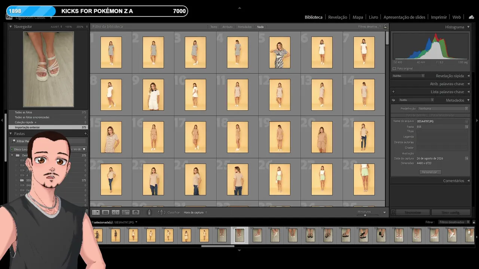Open the Web module
This screenshot has width=479, height=269.
[457, 17]
